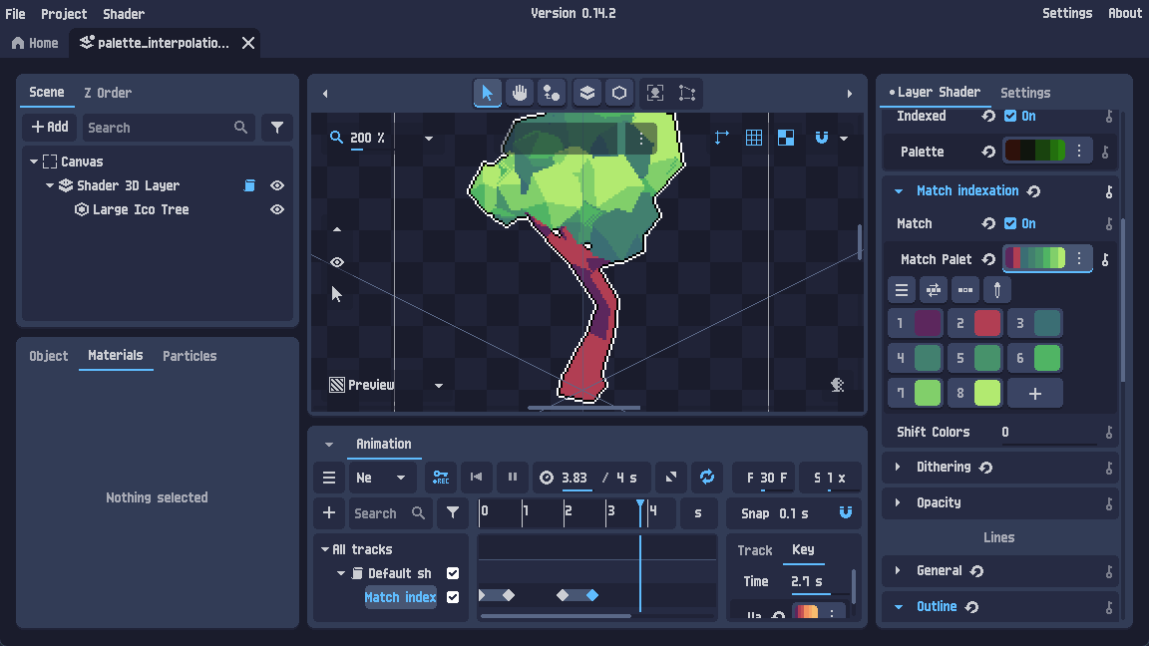Viewport: 1149px width, 646px height.
Task: Open the scene filter icon
Action: (x=277, y=128)
